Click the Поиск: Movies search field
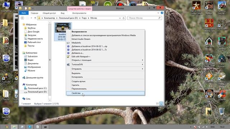 coord(144,18)
